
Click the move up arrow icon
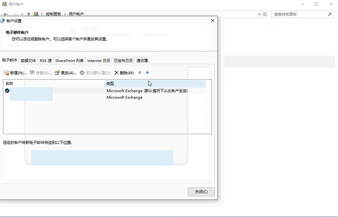pos(140,73)
